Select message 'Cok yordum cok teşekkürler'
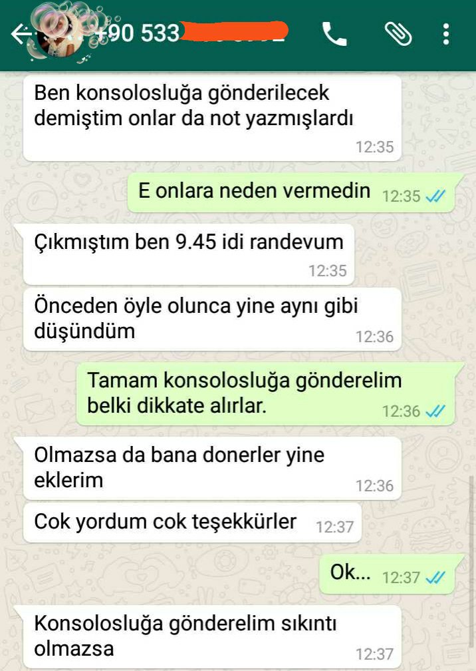This screenshot has width=476, height=671. coord(192,523)
